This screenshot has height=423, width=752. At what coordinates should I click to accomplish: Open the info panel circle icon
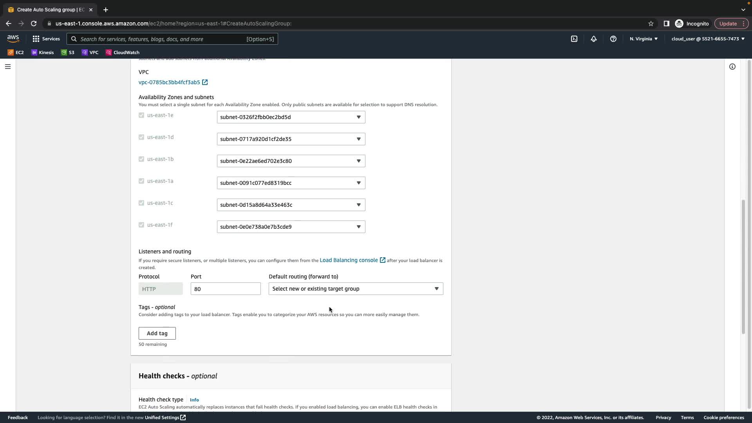click(732, 67)
